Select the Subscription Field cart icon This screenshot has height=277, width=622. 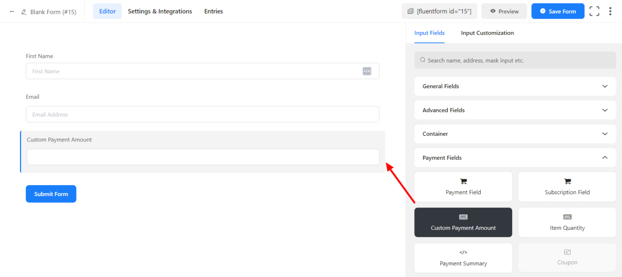click(x=567, y=182)
